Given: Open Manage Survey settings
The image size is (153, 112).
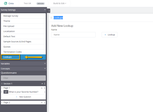Looking at the screenshot, I should coord(23,16).
